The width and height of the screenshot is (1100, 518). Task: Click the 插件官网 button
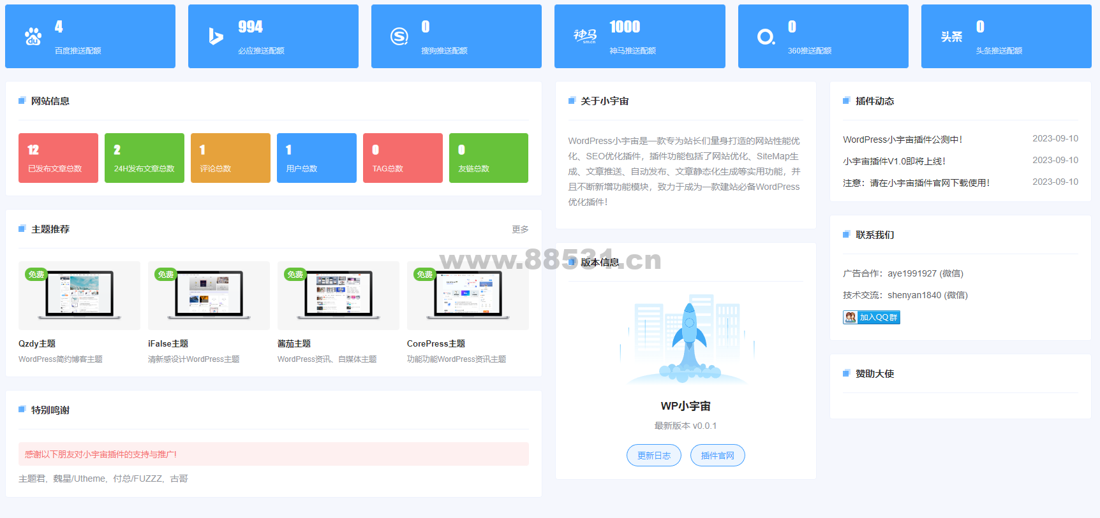(x=718, y=456)
